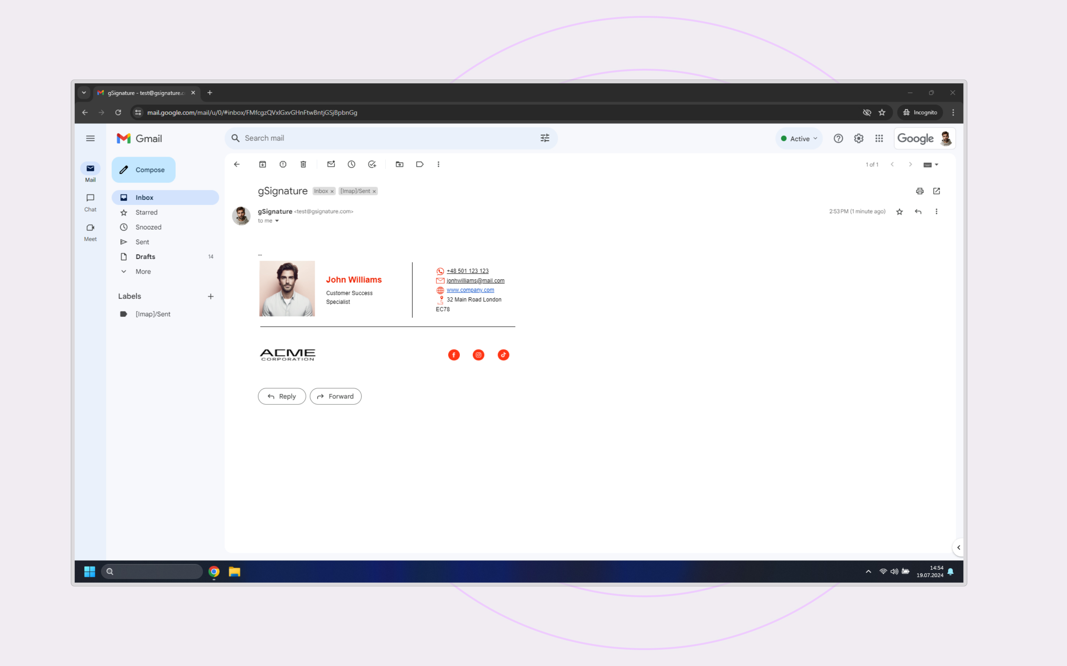Open the Sent folder
Screen dimensions: 1067x666
(x=165, y=242)
